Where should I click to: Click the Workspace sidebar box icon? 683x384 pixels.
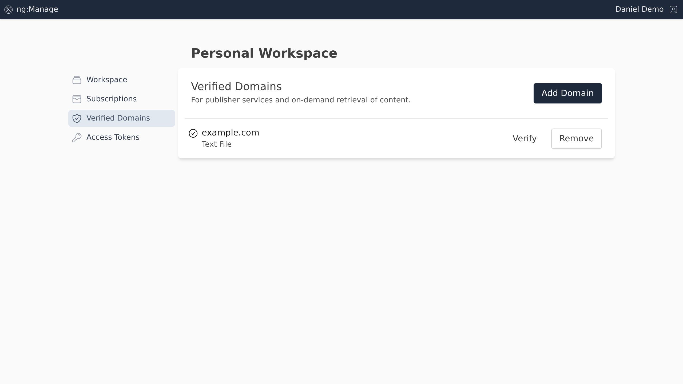click(x=77, y=80)
